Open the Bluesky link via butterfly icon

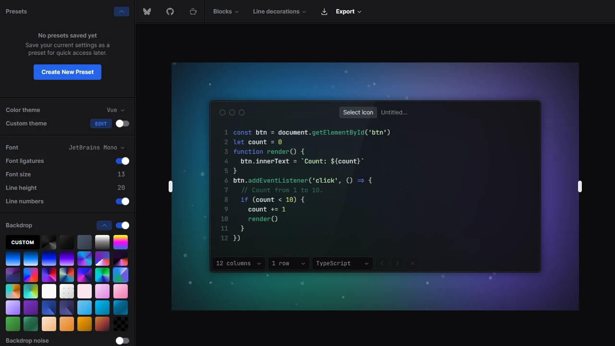(x=147, y=11)
